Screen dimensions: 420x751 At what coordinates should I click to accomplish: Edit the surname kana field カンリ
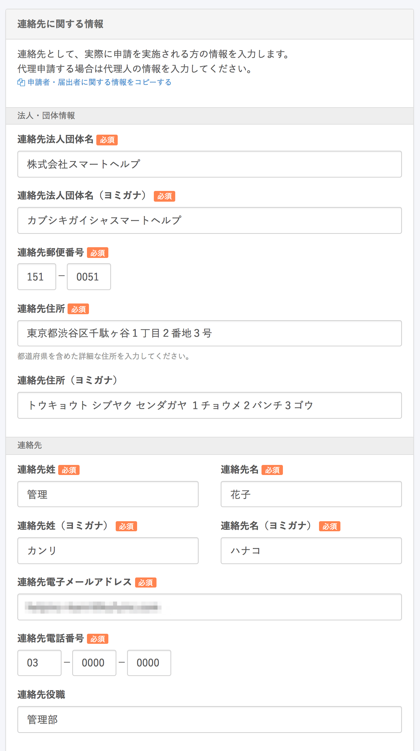[x=108, y=551]
